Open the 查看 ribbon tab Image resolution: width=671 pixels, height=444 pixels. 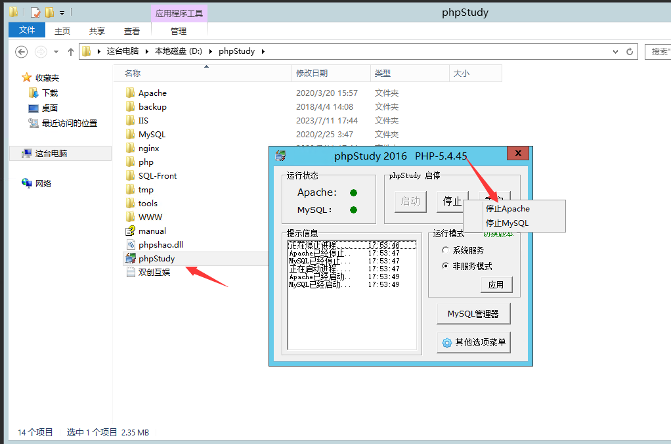132,31
